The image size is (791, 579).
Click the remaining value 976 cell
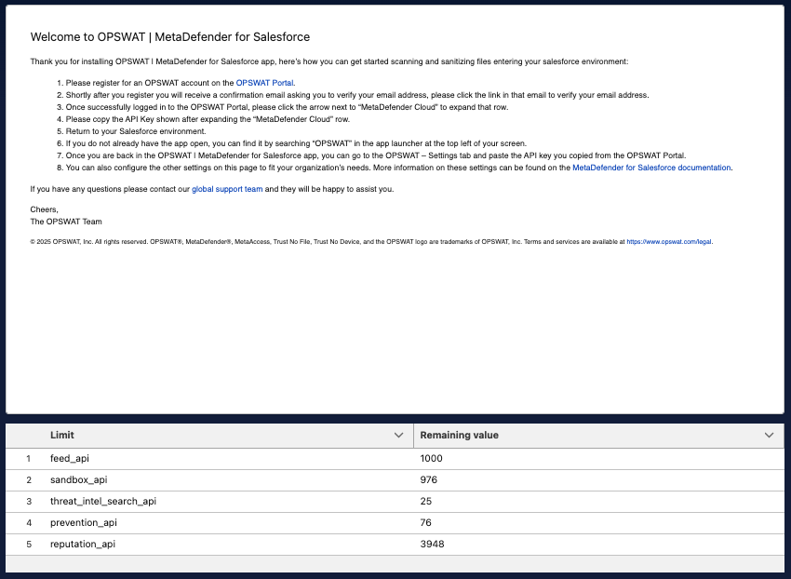(429, 479)
